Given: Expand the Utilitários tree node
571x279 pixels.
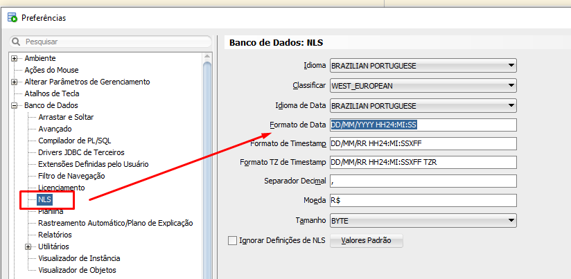Looking at the screenshot, I should pos(28,246).
